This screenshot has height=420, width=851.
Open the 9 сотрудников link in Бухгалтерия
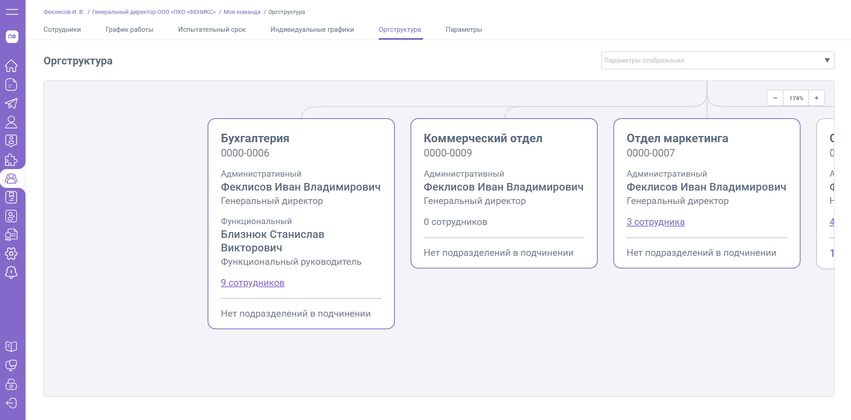pos(253,283)
